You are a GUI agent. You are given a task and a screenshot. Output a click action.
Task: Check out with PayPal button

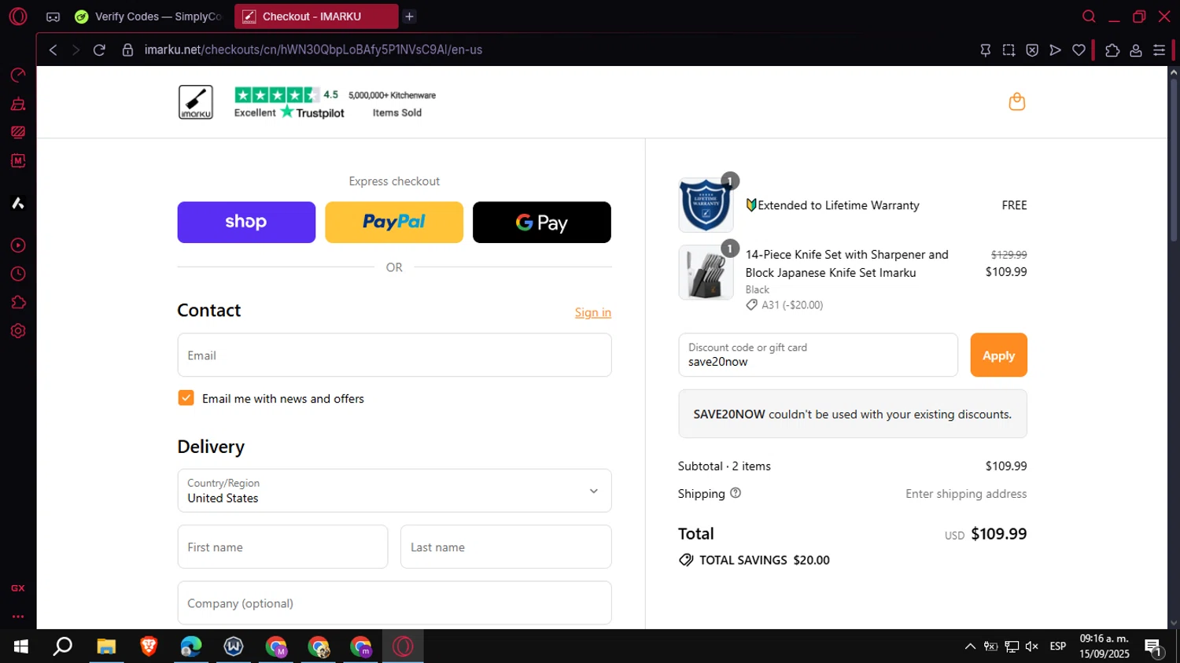click(x=394, y=223)
